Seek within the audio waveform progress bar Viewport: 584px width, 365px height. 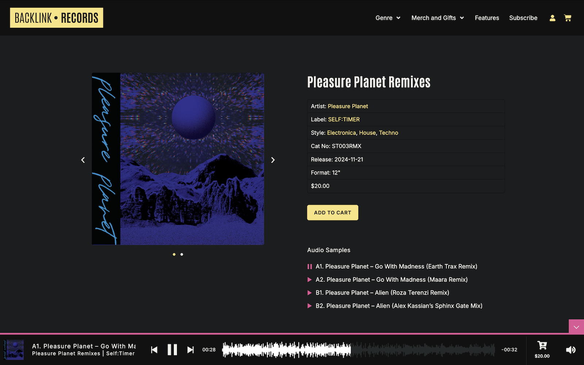point(358,350)
